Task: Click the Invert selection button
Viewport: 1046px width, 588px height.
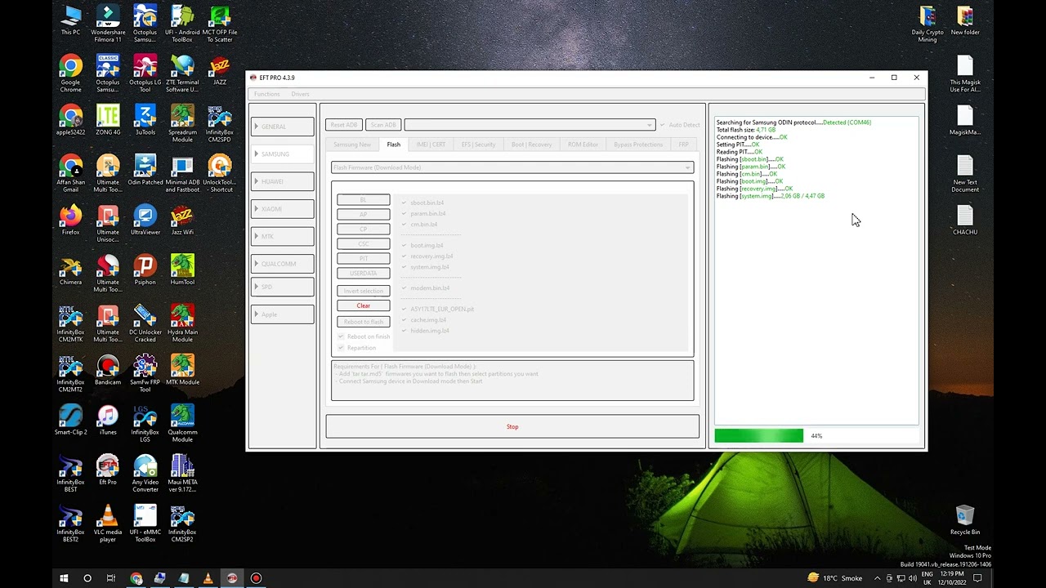Action: tap(364, 291)
